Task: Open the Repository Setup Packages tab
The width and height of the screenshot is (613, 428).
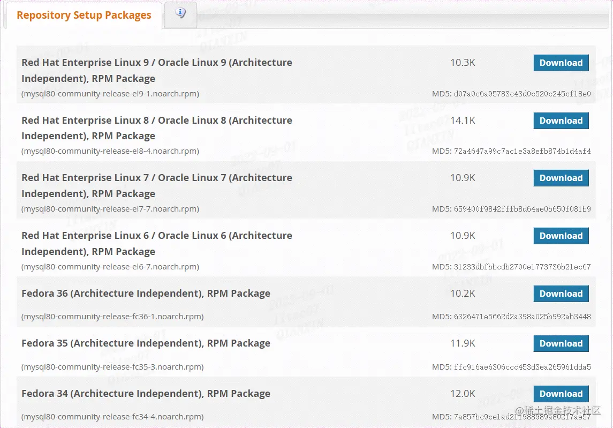Action: [x=84, y=15]
